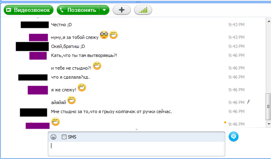Screen dimensions: 271x159
Task: Click the lone laughing emoticon in last message
Action: [x=56, y=122]
